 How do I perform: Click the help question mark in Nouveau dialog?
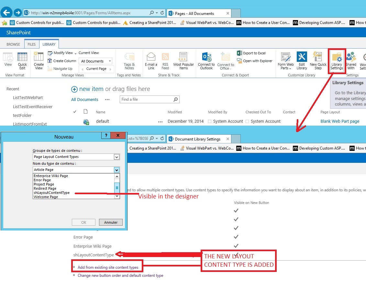[x=106, y=135]
